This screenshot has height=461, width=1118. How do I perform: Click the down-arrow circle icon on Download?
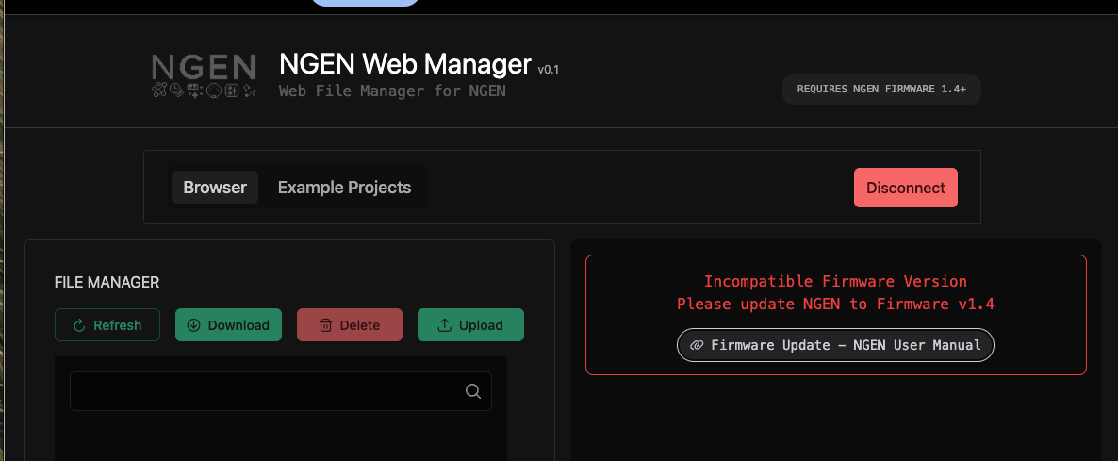pyautogui.click(x=194, y=325)
